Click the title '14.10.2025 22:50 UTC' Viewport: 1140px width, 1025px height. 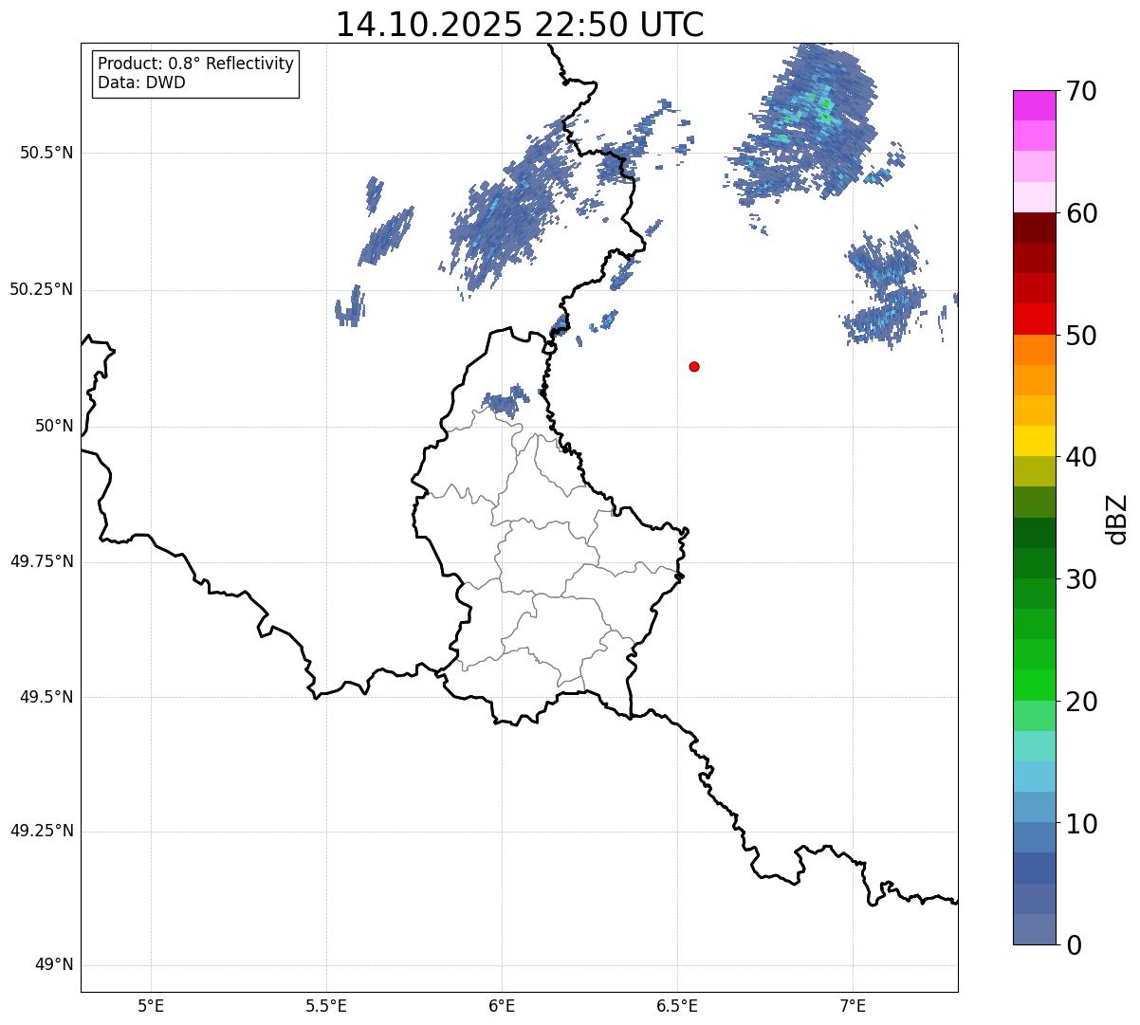(520, 25)
